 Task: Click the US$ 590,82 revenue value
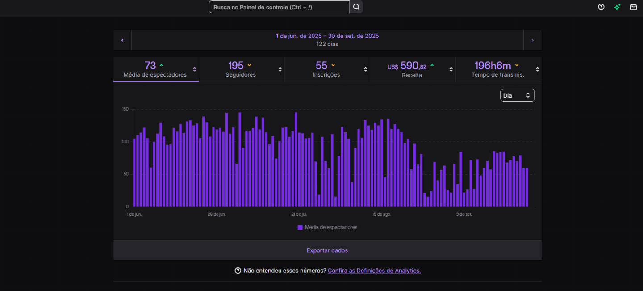click(407, 66)
